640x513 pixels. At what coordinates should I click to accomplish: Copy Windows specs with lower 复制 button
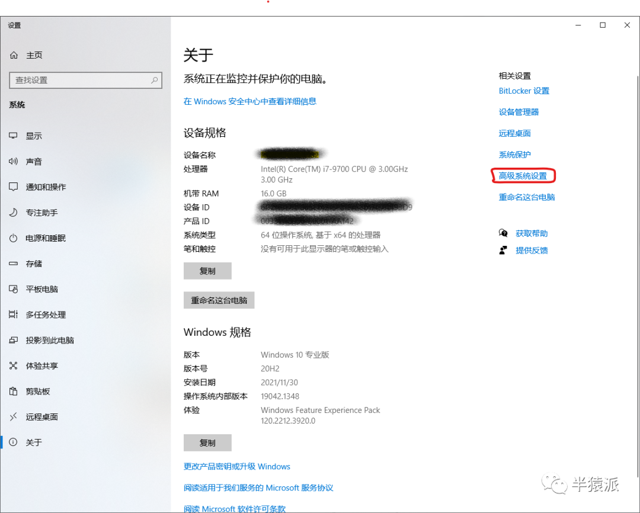[x=207, y=443]
